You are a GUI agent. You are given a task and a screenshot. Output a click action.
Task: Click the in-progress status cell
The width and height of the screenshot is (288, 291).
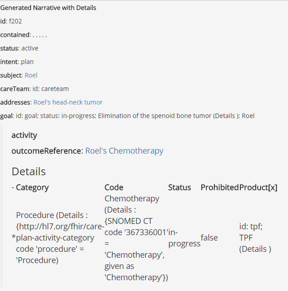click(184, 238)
